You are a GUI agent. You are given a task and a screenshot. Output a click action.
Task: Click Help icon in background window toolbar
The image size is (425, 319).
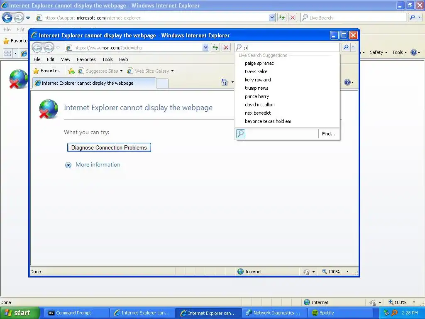click(414, 52)
